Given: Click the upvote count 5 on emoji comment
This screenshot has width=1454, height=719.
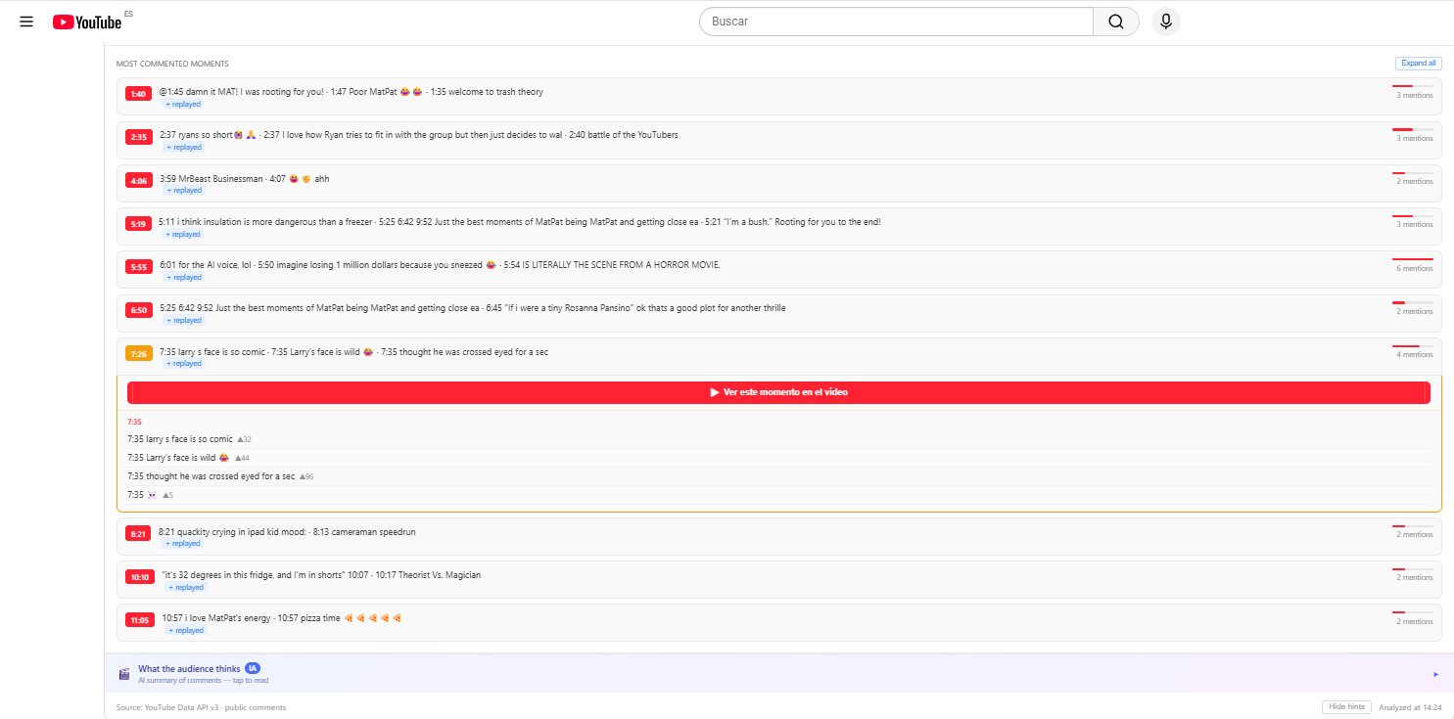Looking at the screenshot, I should (166, 495).
